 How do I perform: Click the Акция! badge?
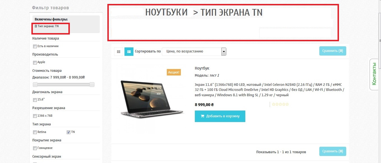click(x=174, y=72)
